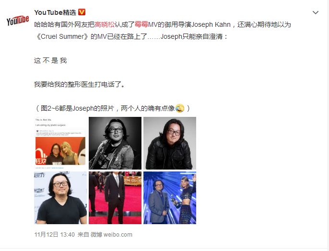Click the 微博 weibo.com source link
This screenshot has height=251, width=329.
(111, 234)
